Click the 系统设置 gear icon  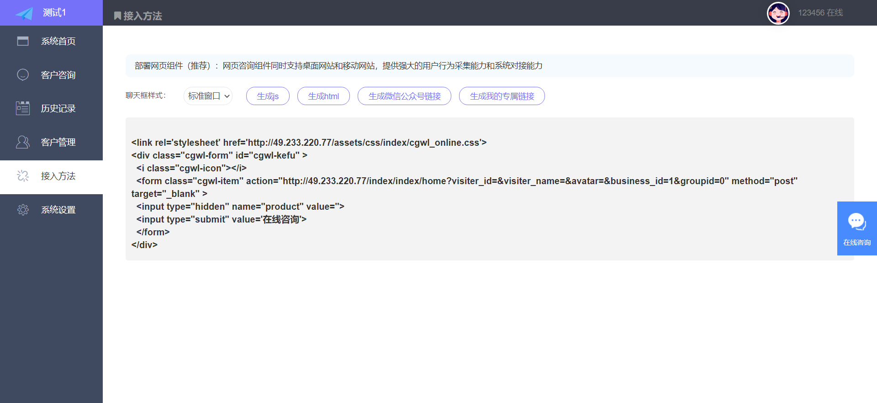pyautogui.click(x=23, y=210)
